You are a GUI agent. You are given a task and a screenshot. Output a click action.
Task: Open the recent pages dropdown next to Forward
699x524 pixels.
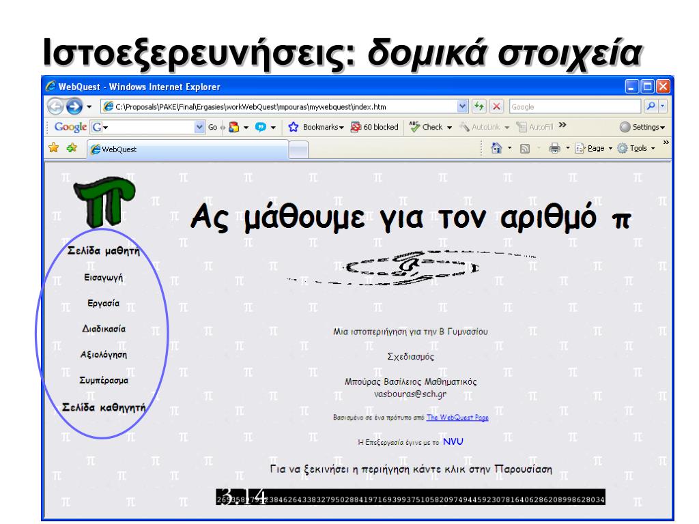click(89, 107)
